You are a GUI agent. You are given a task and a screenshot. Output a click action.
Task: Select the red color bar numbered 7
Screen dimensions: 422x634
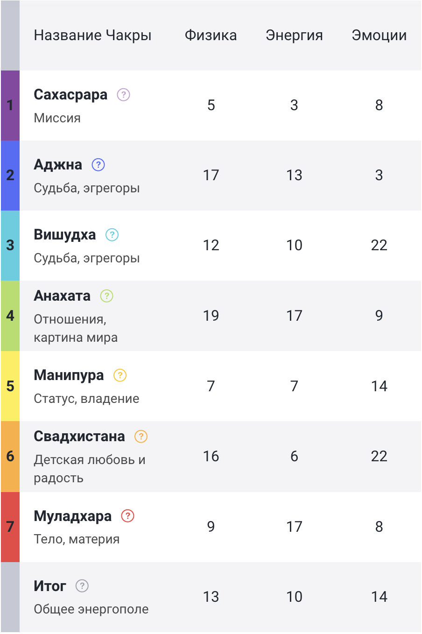coord(10,527)
